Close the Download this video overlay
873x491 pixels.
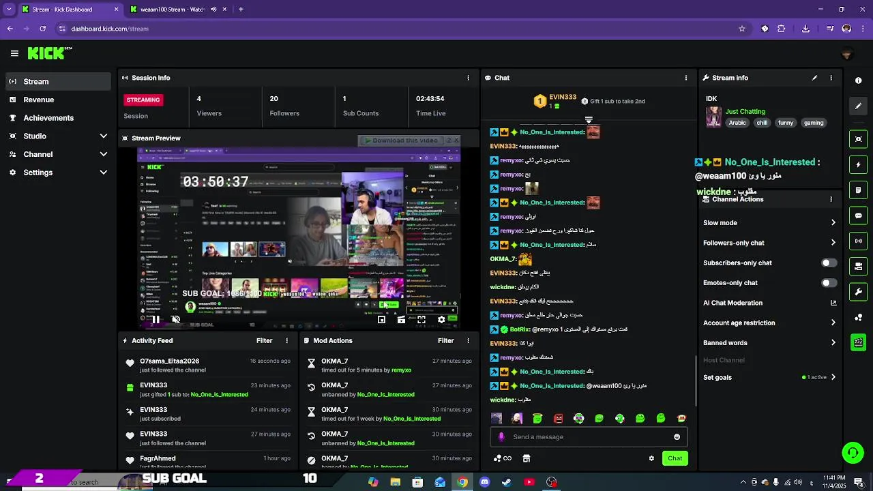pos(456,140)
